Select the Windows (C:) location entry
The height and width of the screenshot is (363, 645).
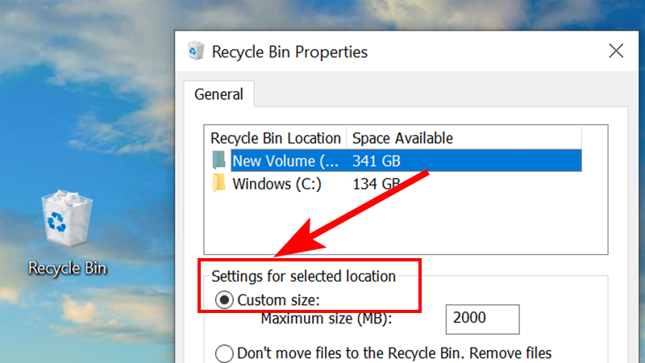pos(277,184)
